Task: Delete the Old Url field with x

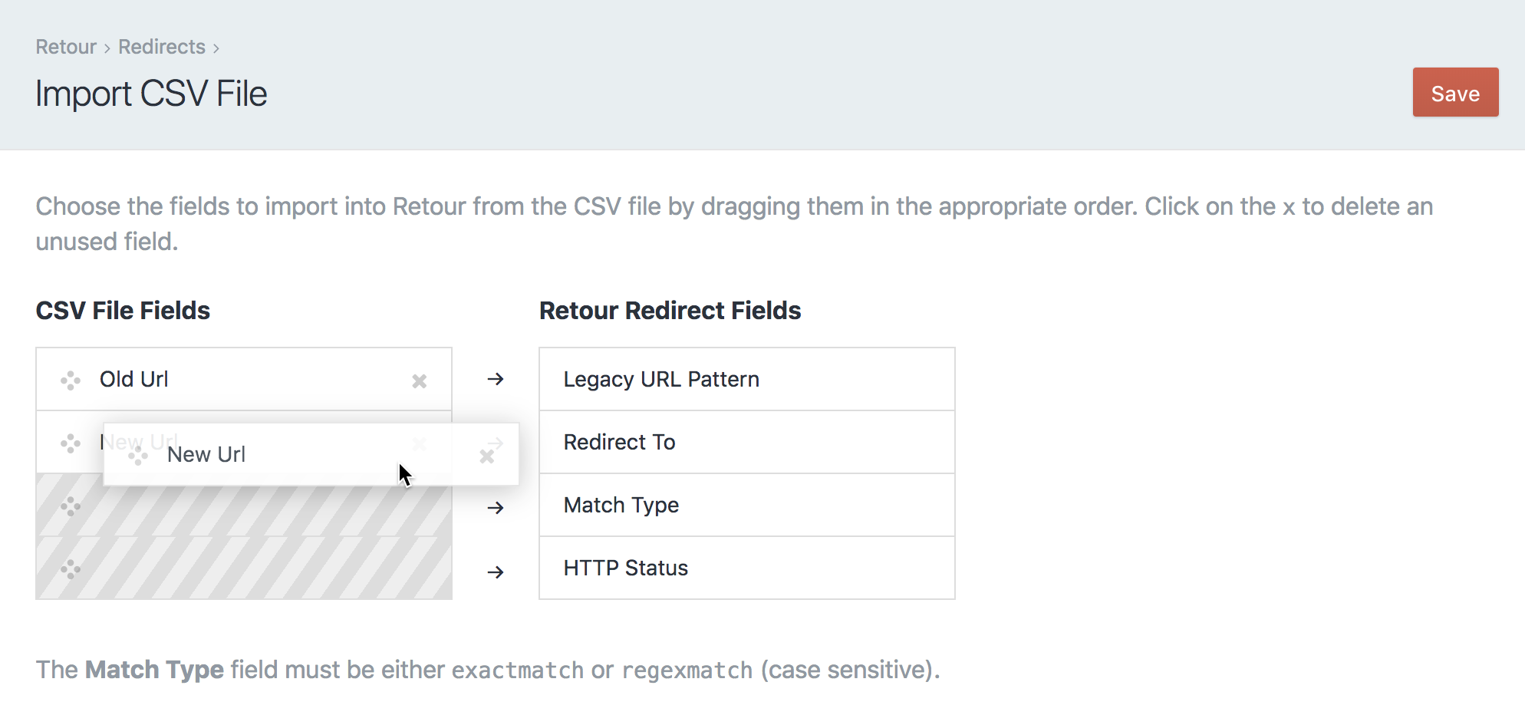Action: click(x=419, y=381)
